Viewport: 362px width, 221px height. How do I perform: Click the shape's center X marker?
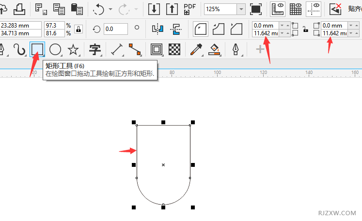point(163,165)
